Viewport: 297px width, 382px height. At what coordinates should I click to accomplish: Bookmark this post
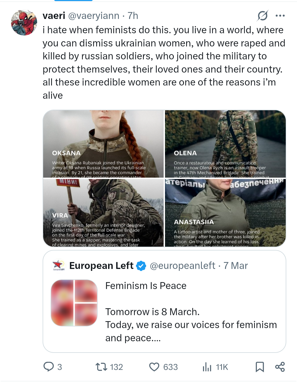tap(260, 367)
